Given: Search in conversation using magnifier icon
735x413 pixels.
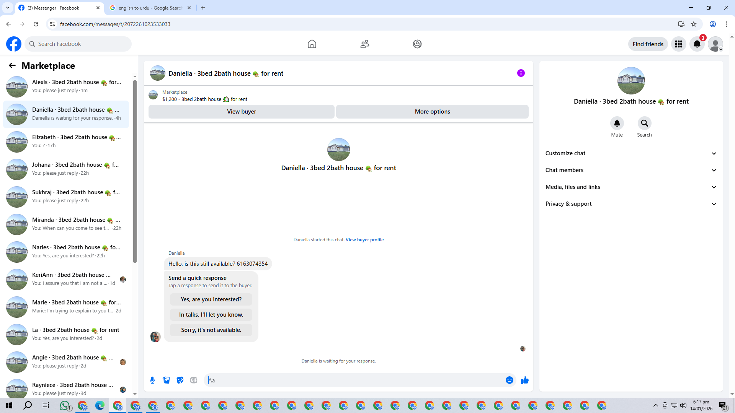Looking at the screenshot, I should point(644,123).
